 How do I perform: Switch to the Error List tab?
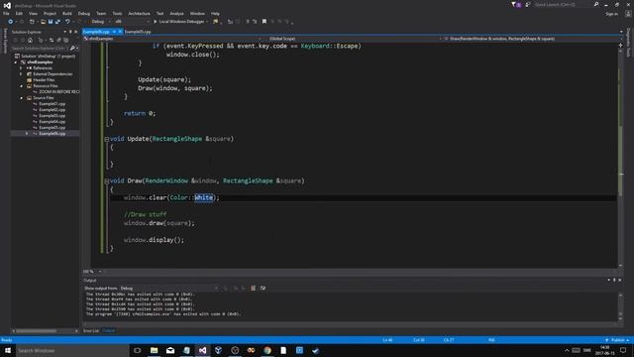click(91, 331)
